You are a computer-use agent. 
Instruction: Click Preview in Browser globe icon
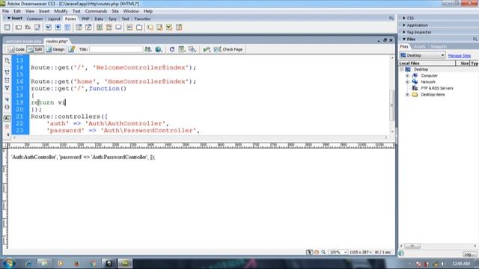(x=158, y=49)
